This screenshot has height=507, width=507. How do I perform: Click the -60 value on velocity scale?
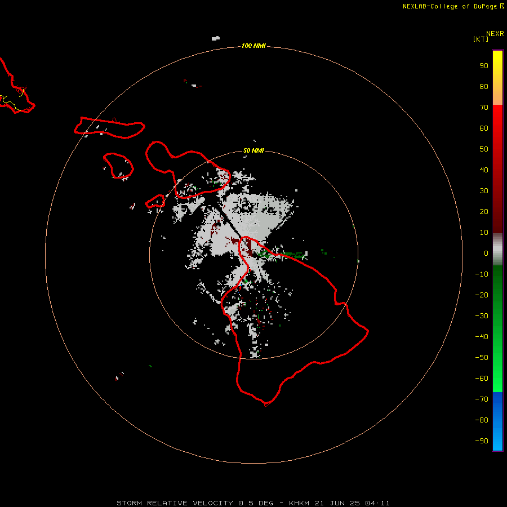tap(482, 379)
